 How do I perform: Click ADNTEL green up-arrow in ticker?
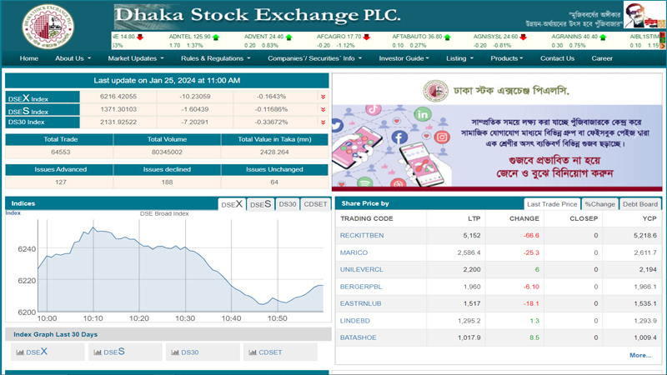point(216,37)
